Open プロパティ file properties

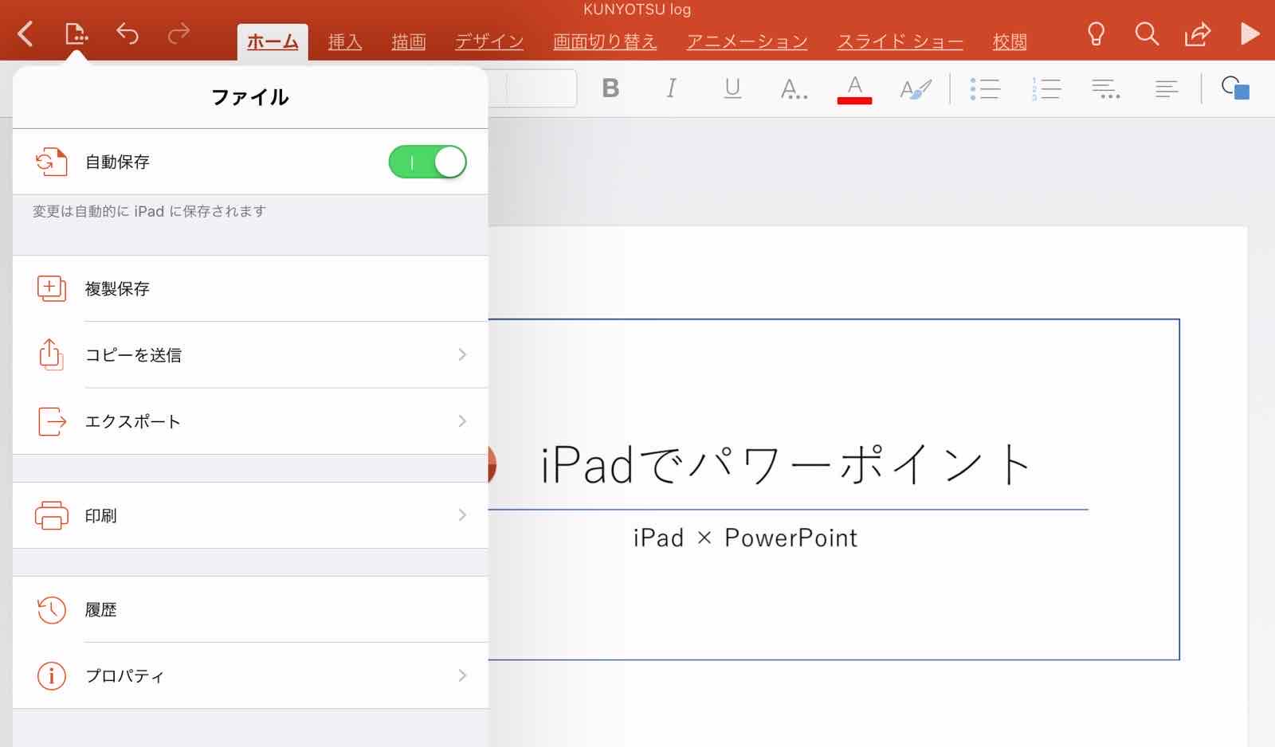pos(250,676)
